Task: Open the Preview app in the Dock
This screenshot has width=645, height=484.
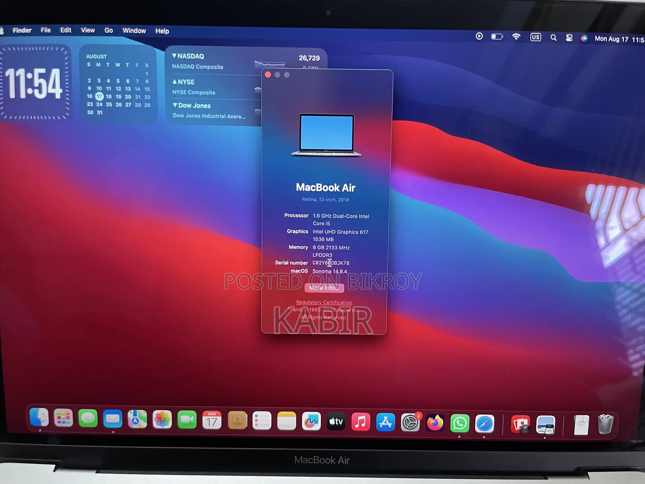Action: tap(545, 425)
